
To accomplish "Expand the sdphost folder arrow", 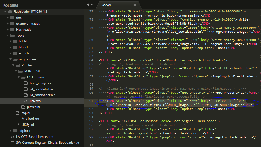I will 10,131.
